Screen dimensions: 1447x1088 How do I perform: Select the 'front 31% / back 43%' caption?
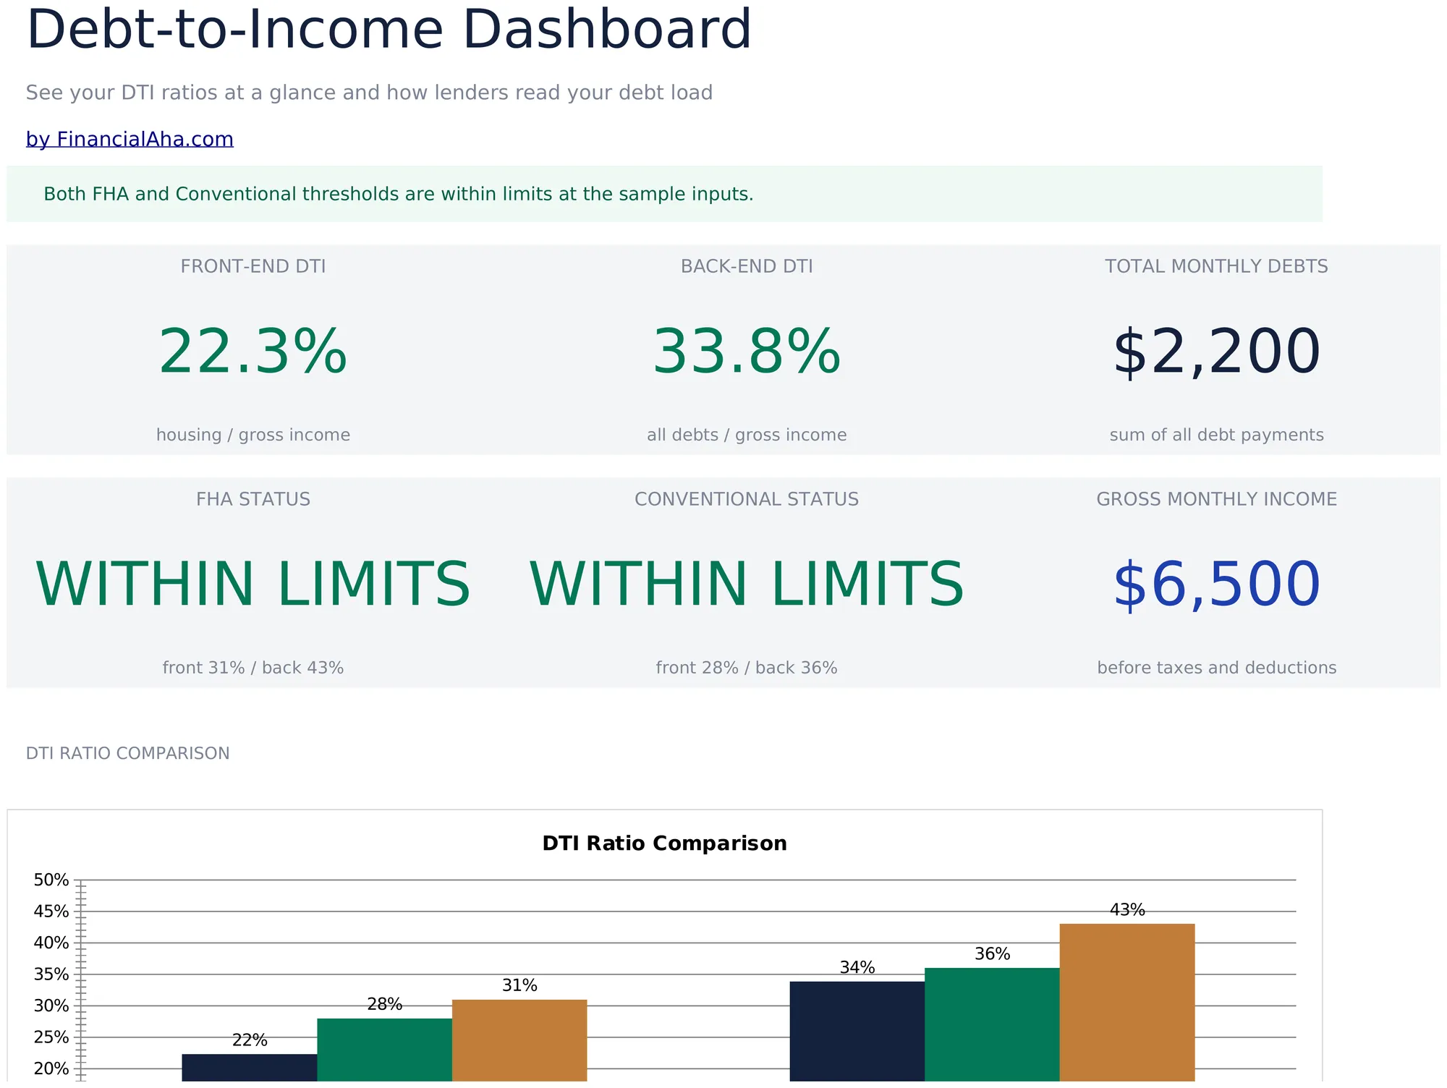click(x=253, y=668)
